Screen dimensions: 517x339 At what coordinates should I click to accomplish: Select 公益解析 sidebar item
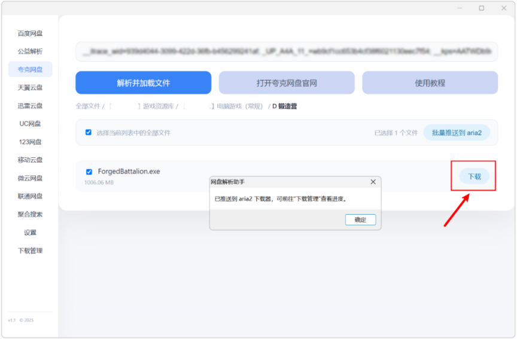(x=30, y=51)
